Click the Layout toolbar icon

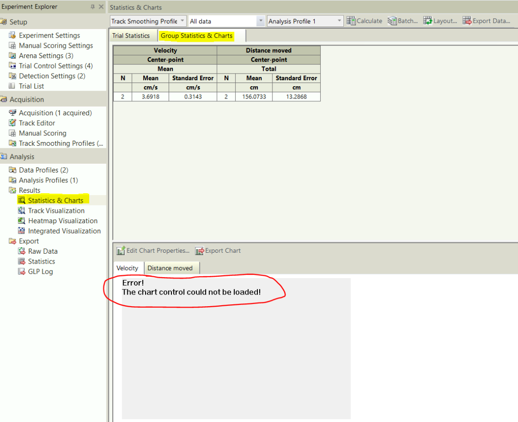click(427, 21)
